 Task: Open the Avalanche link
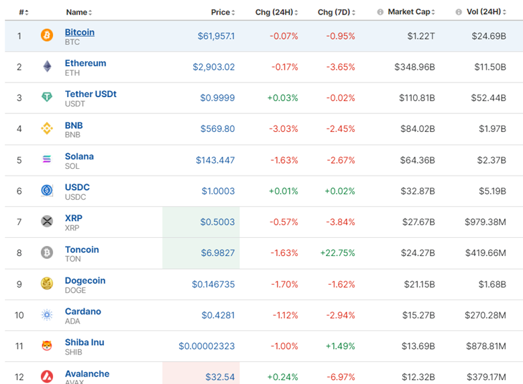87,374
